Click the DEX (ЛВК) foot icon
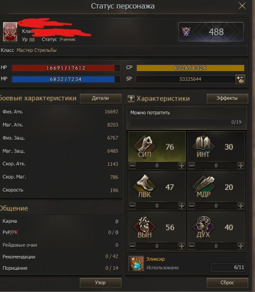This screenshot has height=292, width=255. tap(144, 186)
